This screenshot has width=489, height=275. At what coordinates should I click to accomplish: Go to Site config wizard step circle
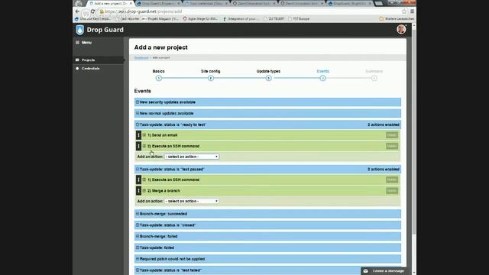pyautogui.click(x=211, y=78)
